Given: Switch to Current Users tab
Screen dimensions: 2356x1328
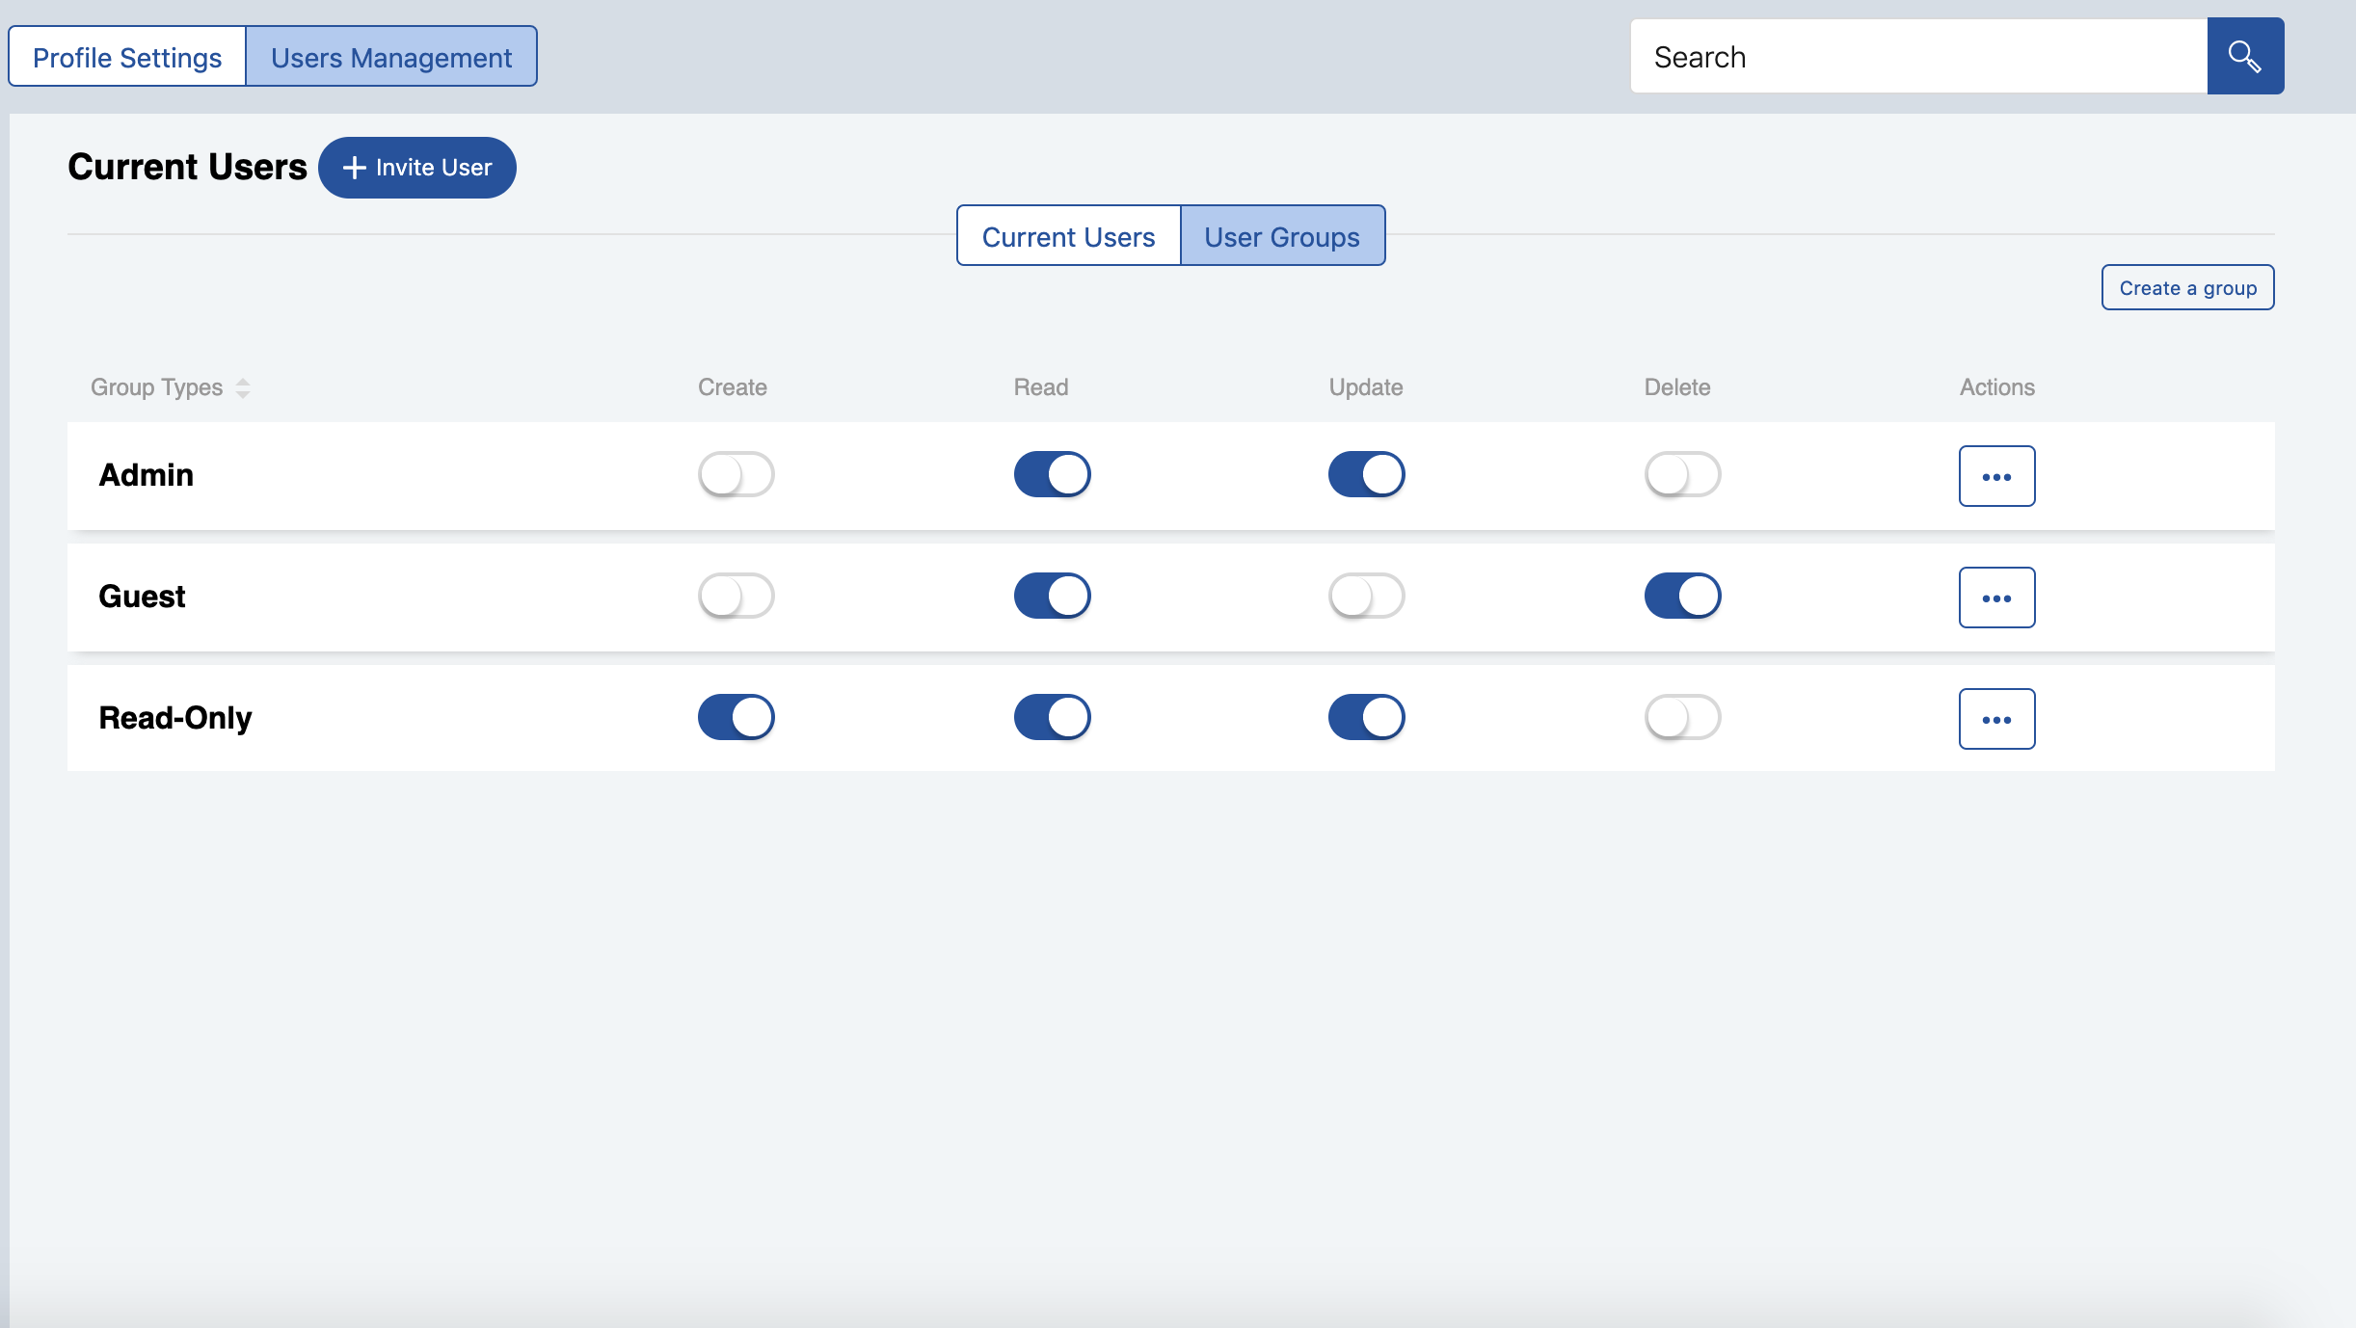Looking at the screenshot, I should pos(1068,234).
